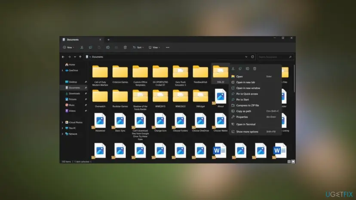Screen dimensions: 356x200
Task: Select the XWidget folder
Action: click(200, 98)
